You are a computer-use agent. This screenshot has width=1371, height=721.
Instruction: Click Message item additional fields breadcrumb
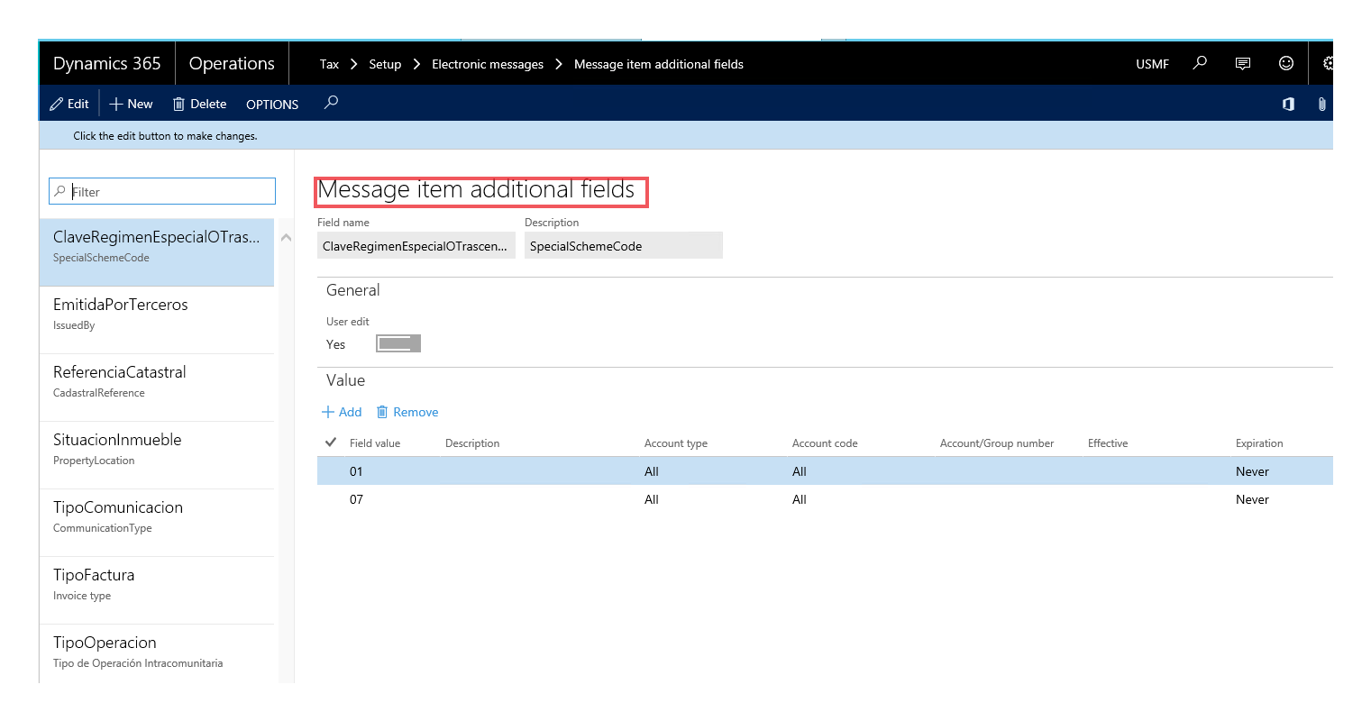(x=659, y=64)
